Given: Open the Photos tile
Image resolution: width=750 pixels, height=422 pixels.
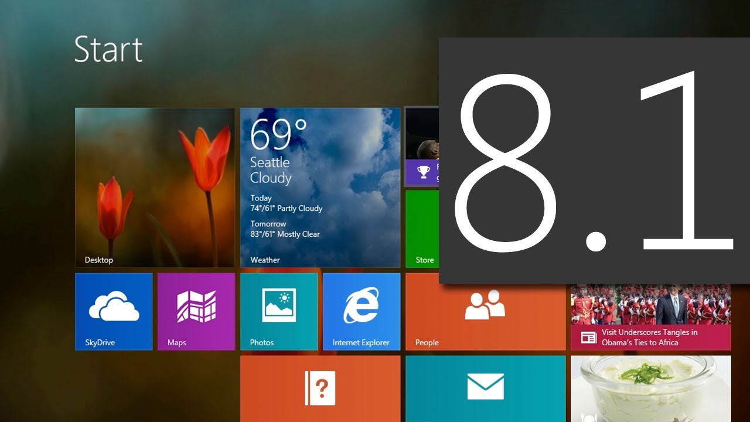Looking at the screenshot, I should 279,311.
